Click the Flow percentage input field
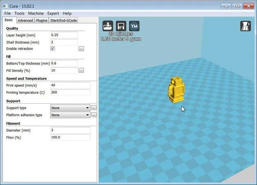Screen dimensions: 257x185 coord(70,137)
